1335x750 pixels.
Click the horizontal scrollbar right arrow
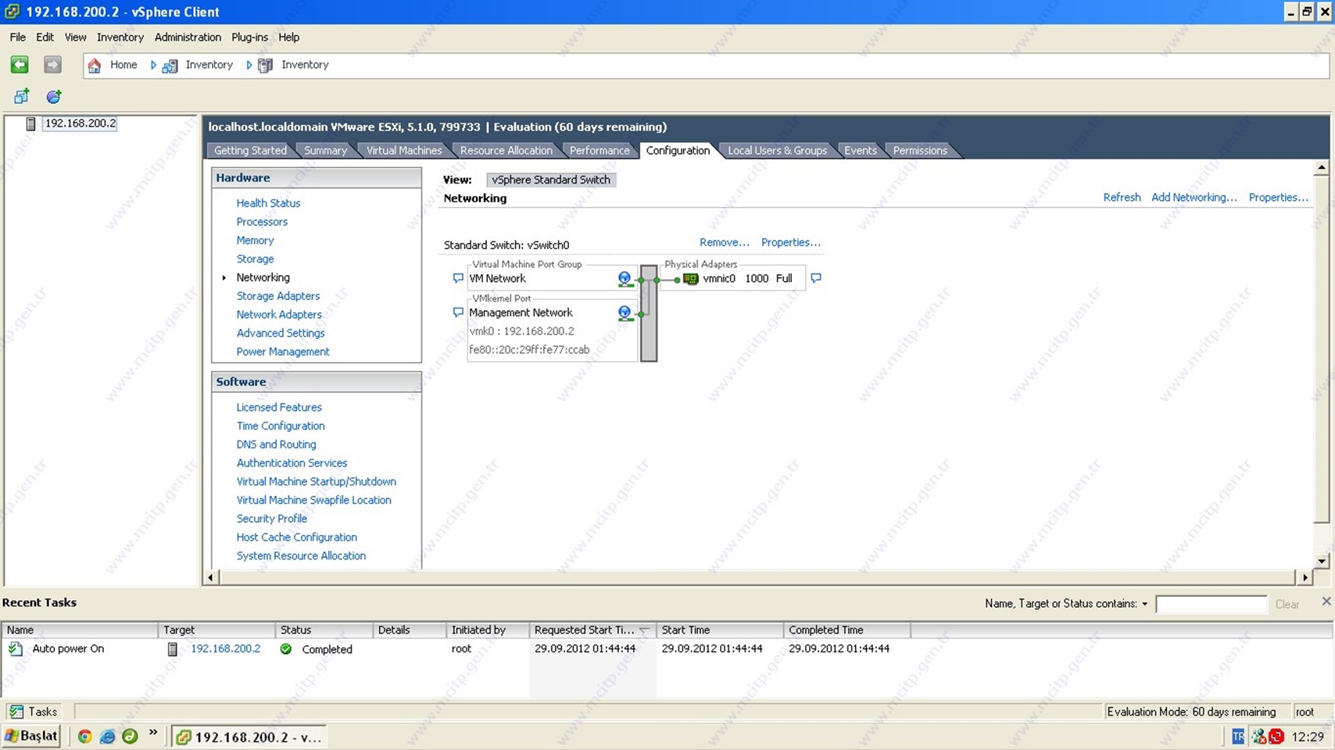coord(1305,577)
